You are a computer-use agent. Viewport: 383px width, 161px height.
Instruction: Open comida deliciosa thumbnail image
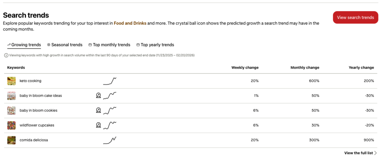pyautogui.click(x=12, y=140)
